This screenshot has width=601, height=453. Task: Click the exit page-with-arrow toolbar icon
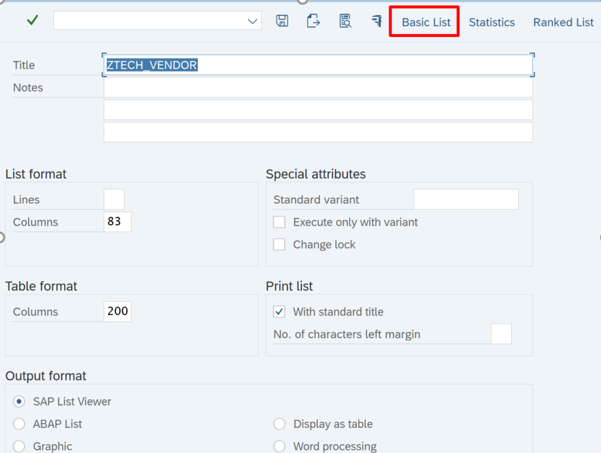tap(313, 20)
